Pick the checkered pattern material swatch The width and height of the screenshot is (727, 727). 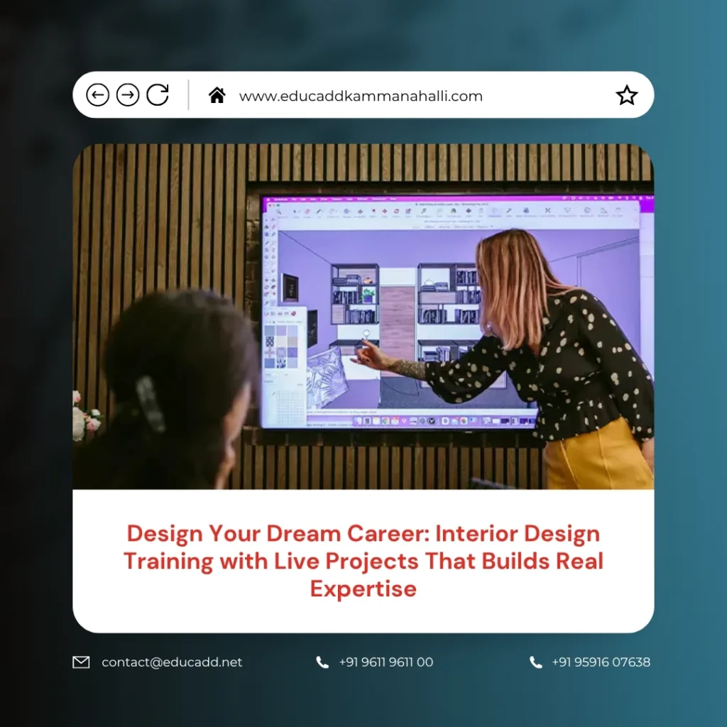point(270,341)
